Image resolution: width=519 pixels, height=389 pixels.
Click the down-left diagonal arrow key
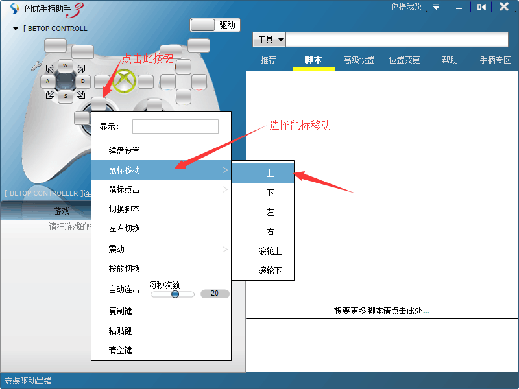coord(50,95)
